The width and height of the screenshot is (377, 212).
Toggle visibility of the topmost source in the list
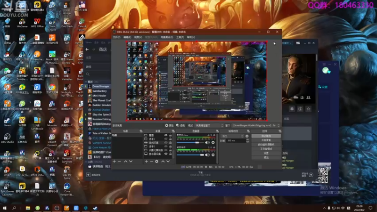click(x=166, y=135)
